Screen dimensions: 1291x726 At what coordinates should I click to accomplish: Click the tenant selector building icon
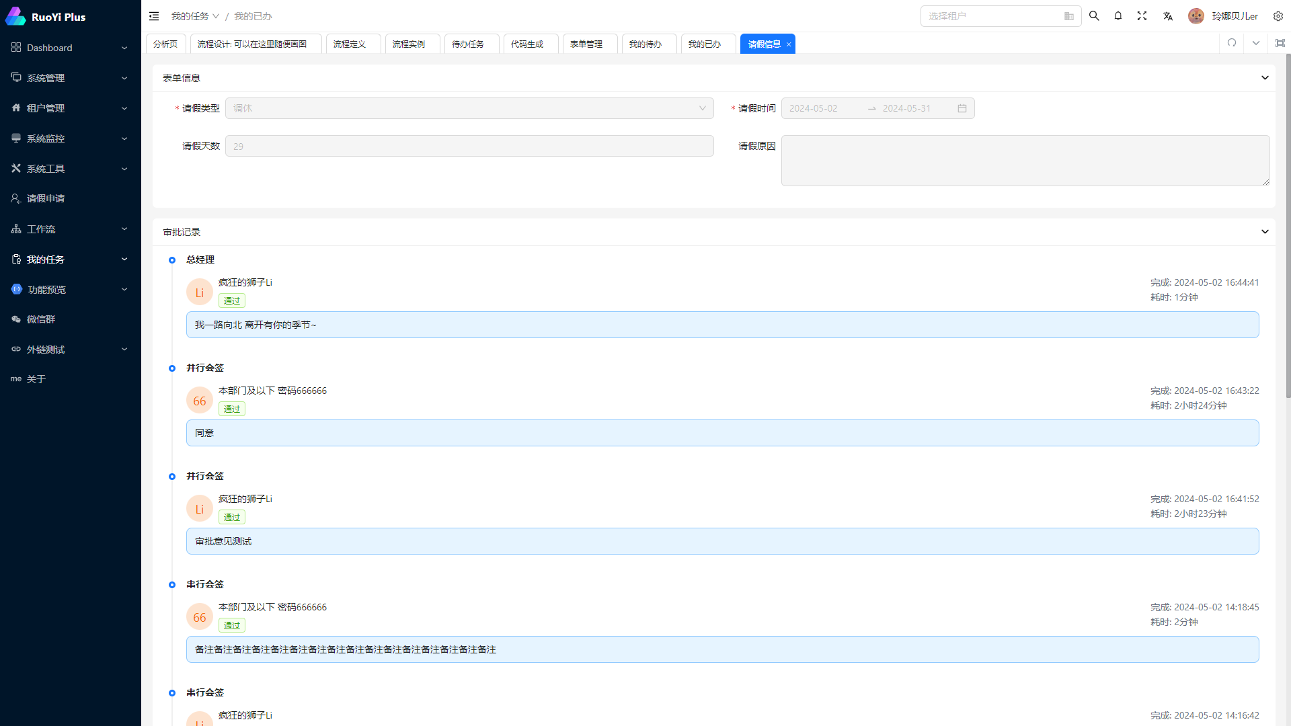[x=1069, y=16]
